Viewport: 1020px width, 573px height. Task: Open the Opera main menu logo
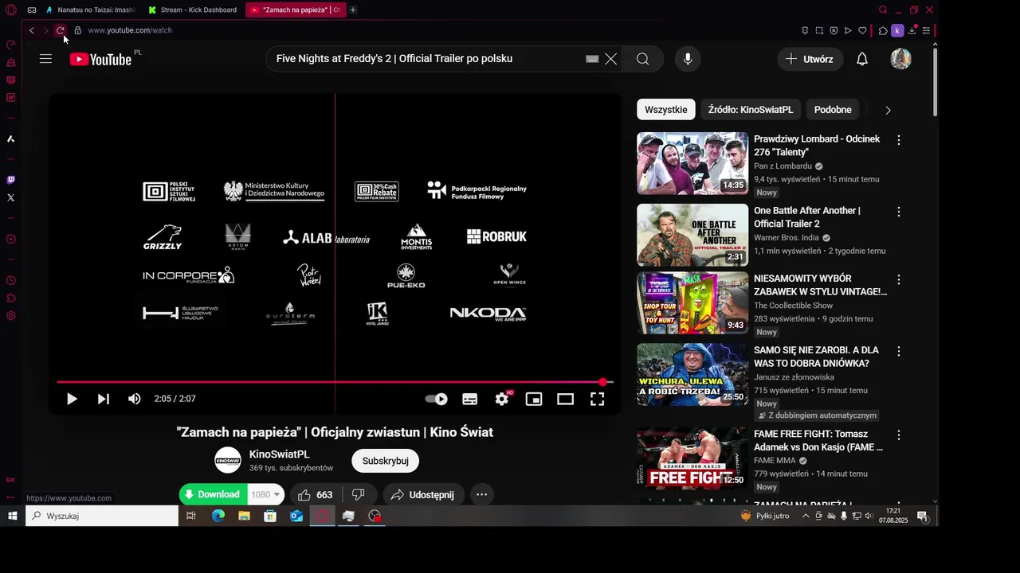click(x=11, y=10)
